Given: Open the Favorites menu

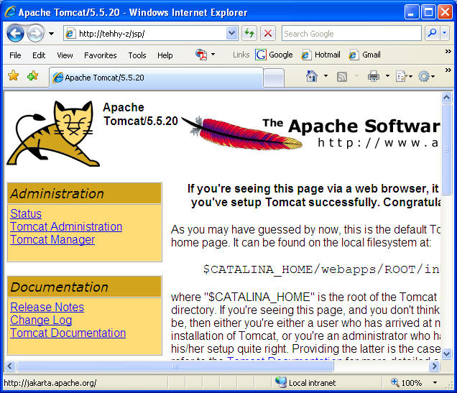Looking at the screenshot, I should tap(101, 55).
